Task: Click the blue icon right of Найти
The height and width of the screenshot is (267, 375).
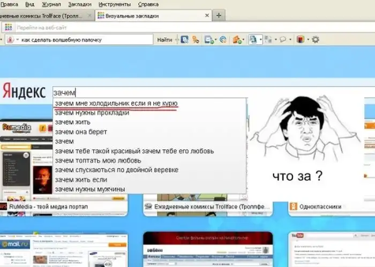Action: [x=184, y=40]
